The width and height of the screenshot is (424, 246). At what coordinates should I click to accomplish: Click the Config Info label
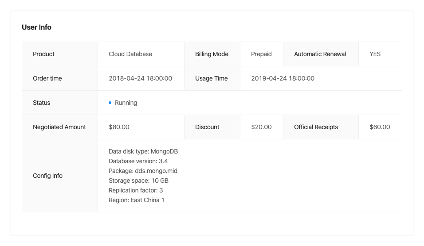47,176
